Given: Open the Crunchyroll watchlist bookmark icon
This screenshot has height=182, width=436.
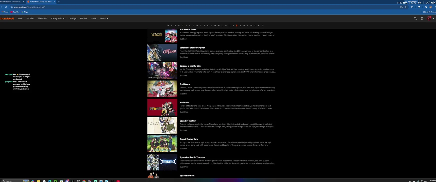Looking at the screenshot, I should 422,18.
